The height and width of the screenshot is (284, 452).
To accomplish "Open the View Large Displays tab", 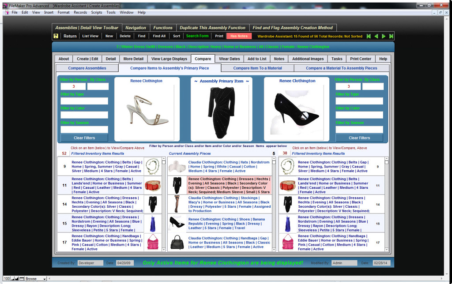I will pyautogui.click(x=169, y=59).
